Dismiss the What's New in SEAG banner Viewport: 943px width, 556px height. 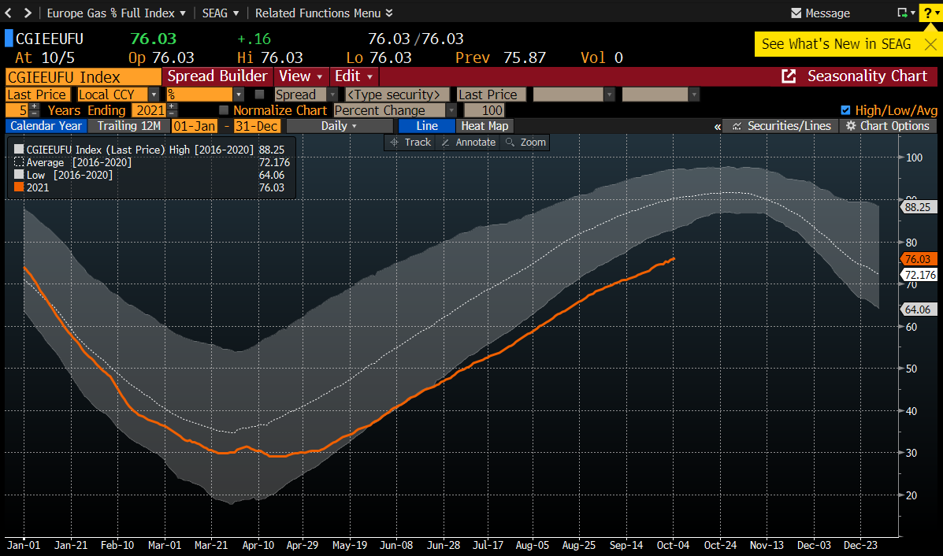click(x=928, y=44)
